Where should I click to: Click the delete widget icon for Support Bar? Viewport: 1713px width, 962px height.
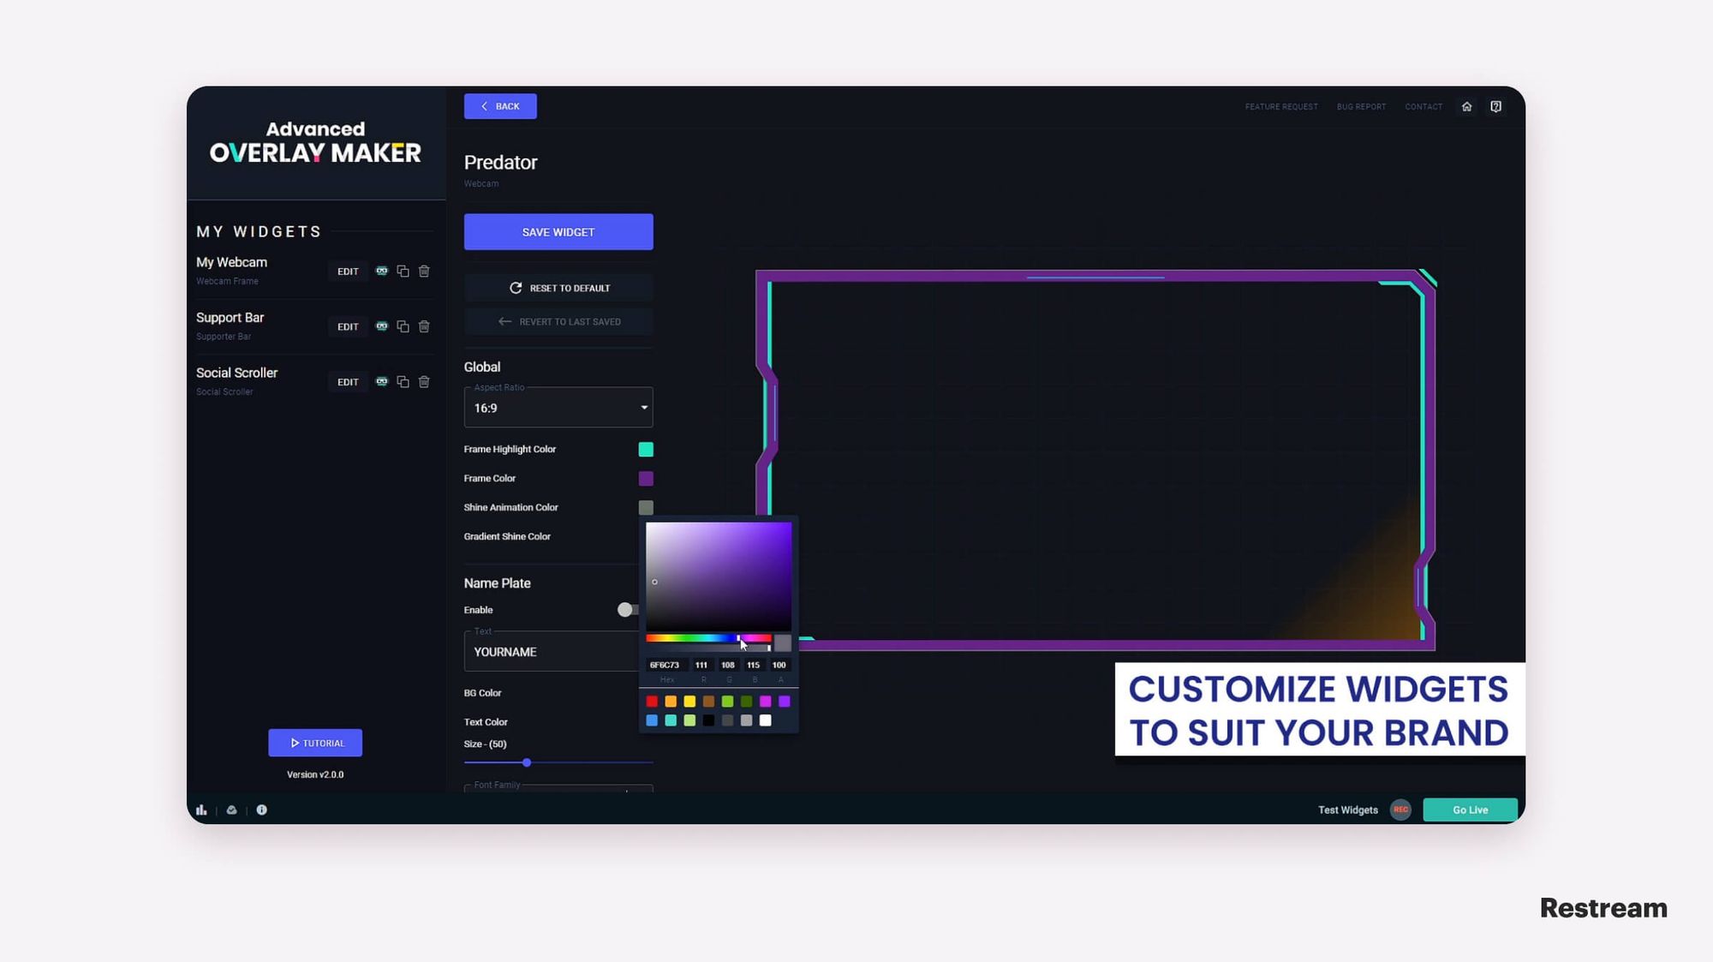point(424,326)
